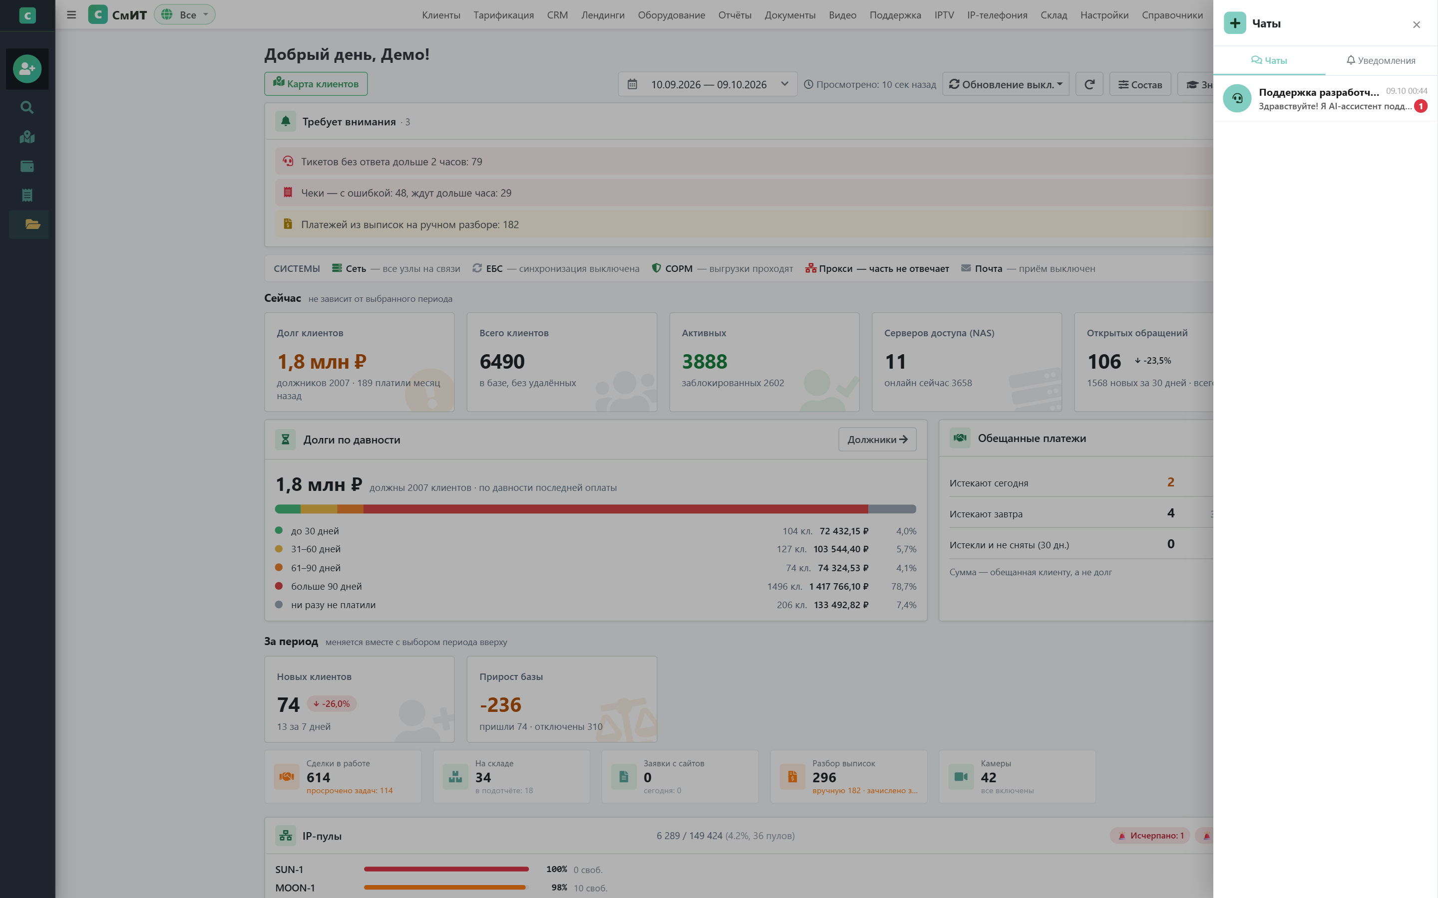Open the search icon in sidebar
The height and width of the screenshot is (898, 1438).
[27, 107]
